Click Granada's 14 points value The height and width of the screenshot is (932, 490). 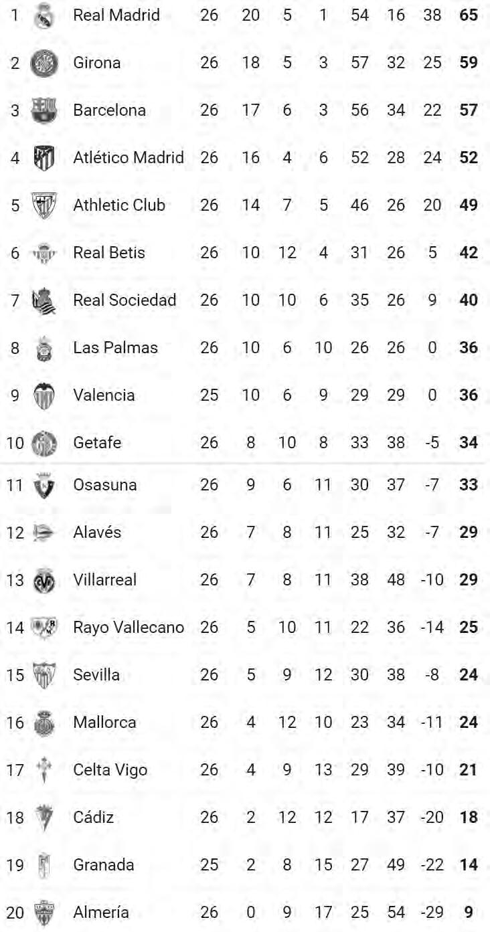pyautogui.click(x=469, y=865)
